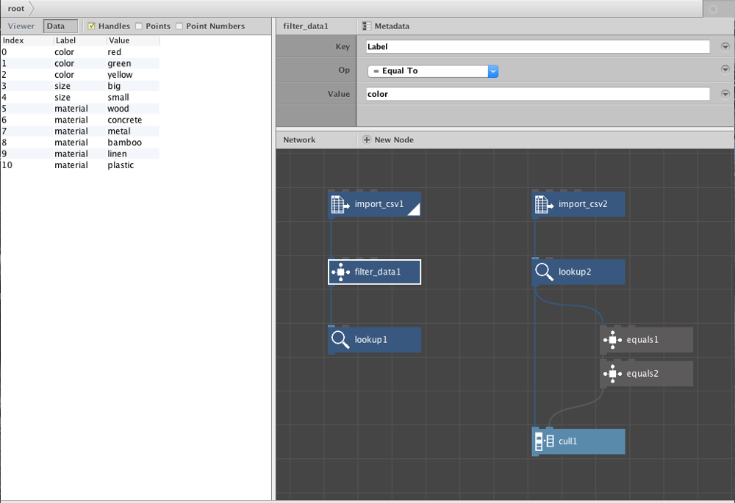Click the New Node plus icon
Screen dimensions: 735x503
coord(367,140)
